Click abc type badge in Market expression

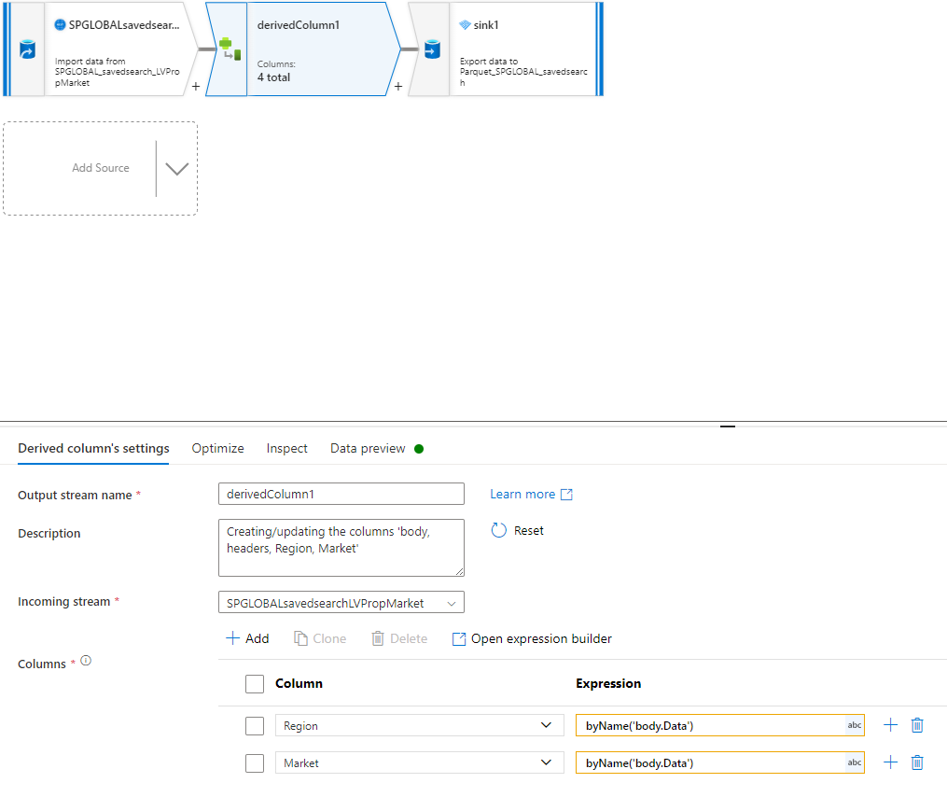point(854,762)
